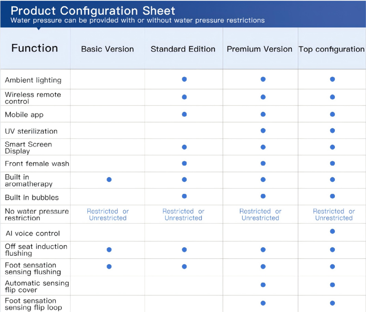Select the Top configuration column header
The height and width of the screenshot is (312, 366).
coord(332,49)
